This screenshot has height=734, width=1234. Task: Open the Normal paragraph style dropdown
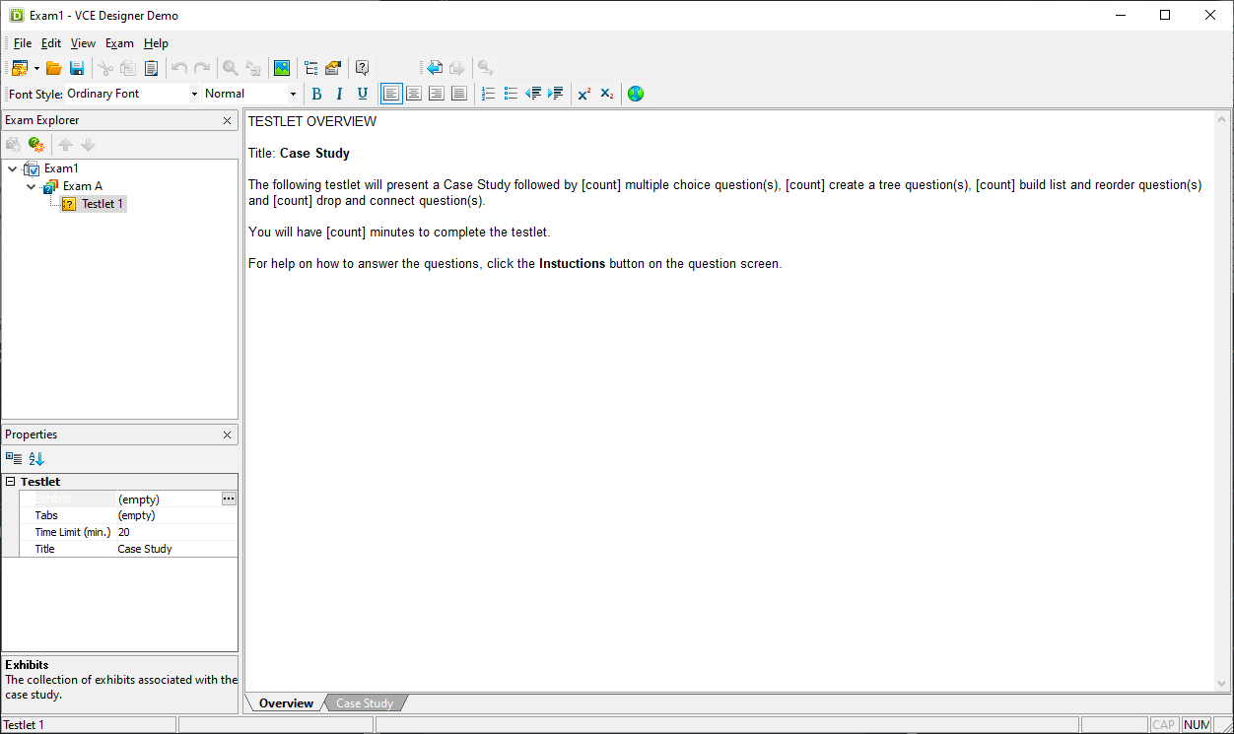(293, 94)
